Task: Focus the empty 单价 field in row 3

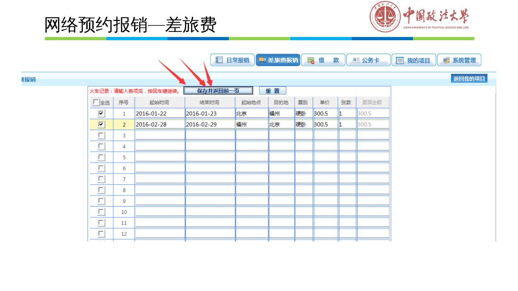Action: (326, 135)
